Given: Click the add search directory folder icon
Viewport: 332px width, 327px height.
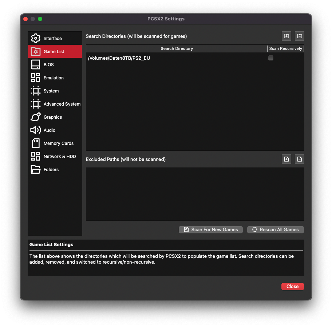Looking at the screenshot, I should tap(286, 36).
